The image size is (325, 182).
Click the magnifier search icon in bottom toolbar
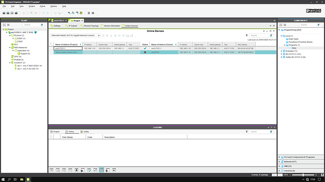point(58,170)
